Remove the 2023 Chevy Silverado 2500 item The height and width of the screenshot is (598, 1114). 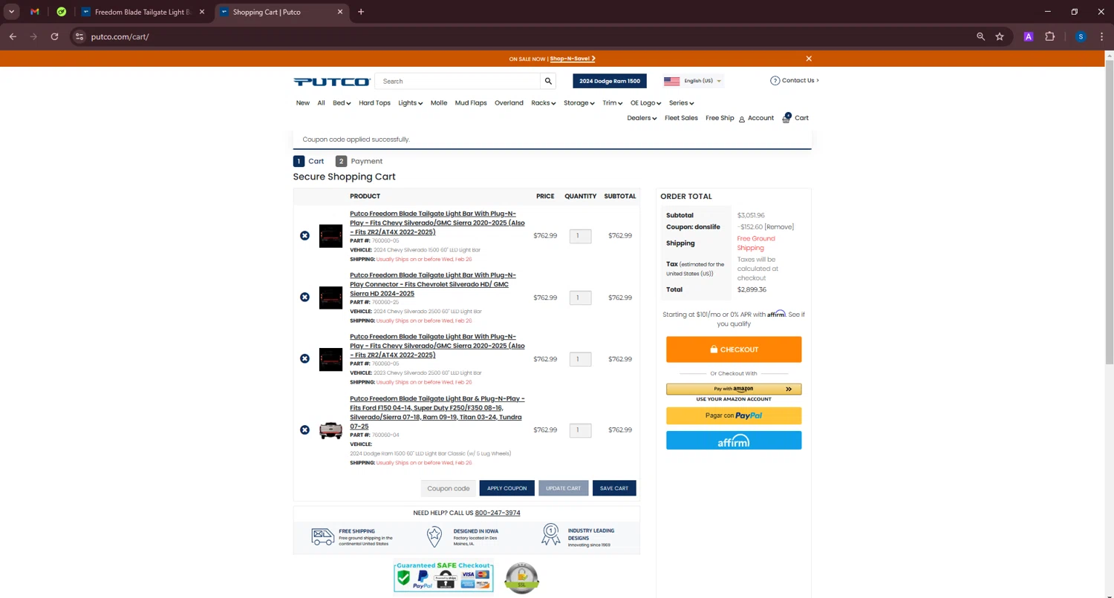tap(304, 359)
